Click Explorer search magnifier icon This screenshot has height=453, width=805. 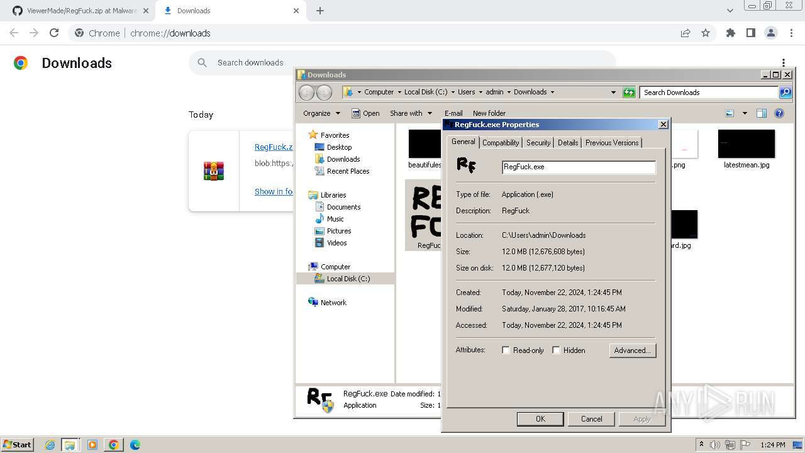pos(786,92)
